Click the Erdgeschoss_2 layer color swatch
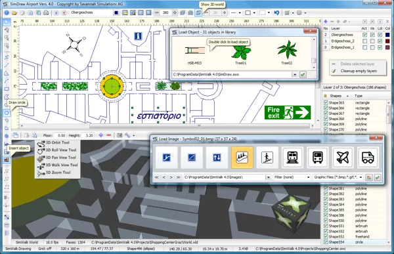This screenshot has height=254, width=394. tap(387, 41)
